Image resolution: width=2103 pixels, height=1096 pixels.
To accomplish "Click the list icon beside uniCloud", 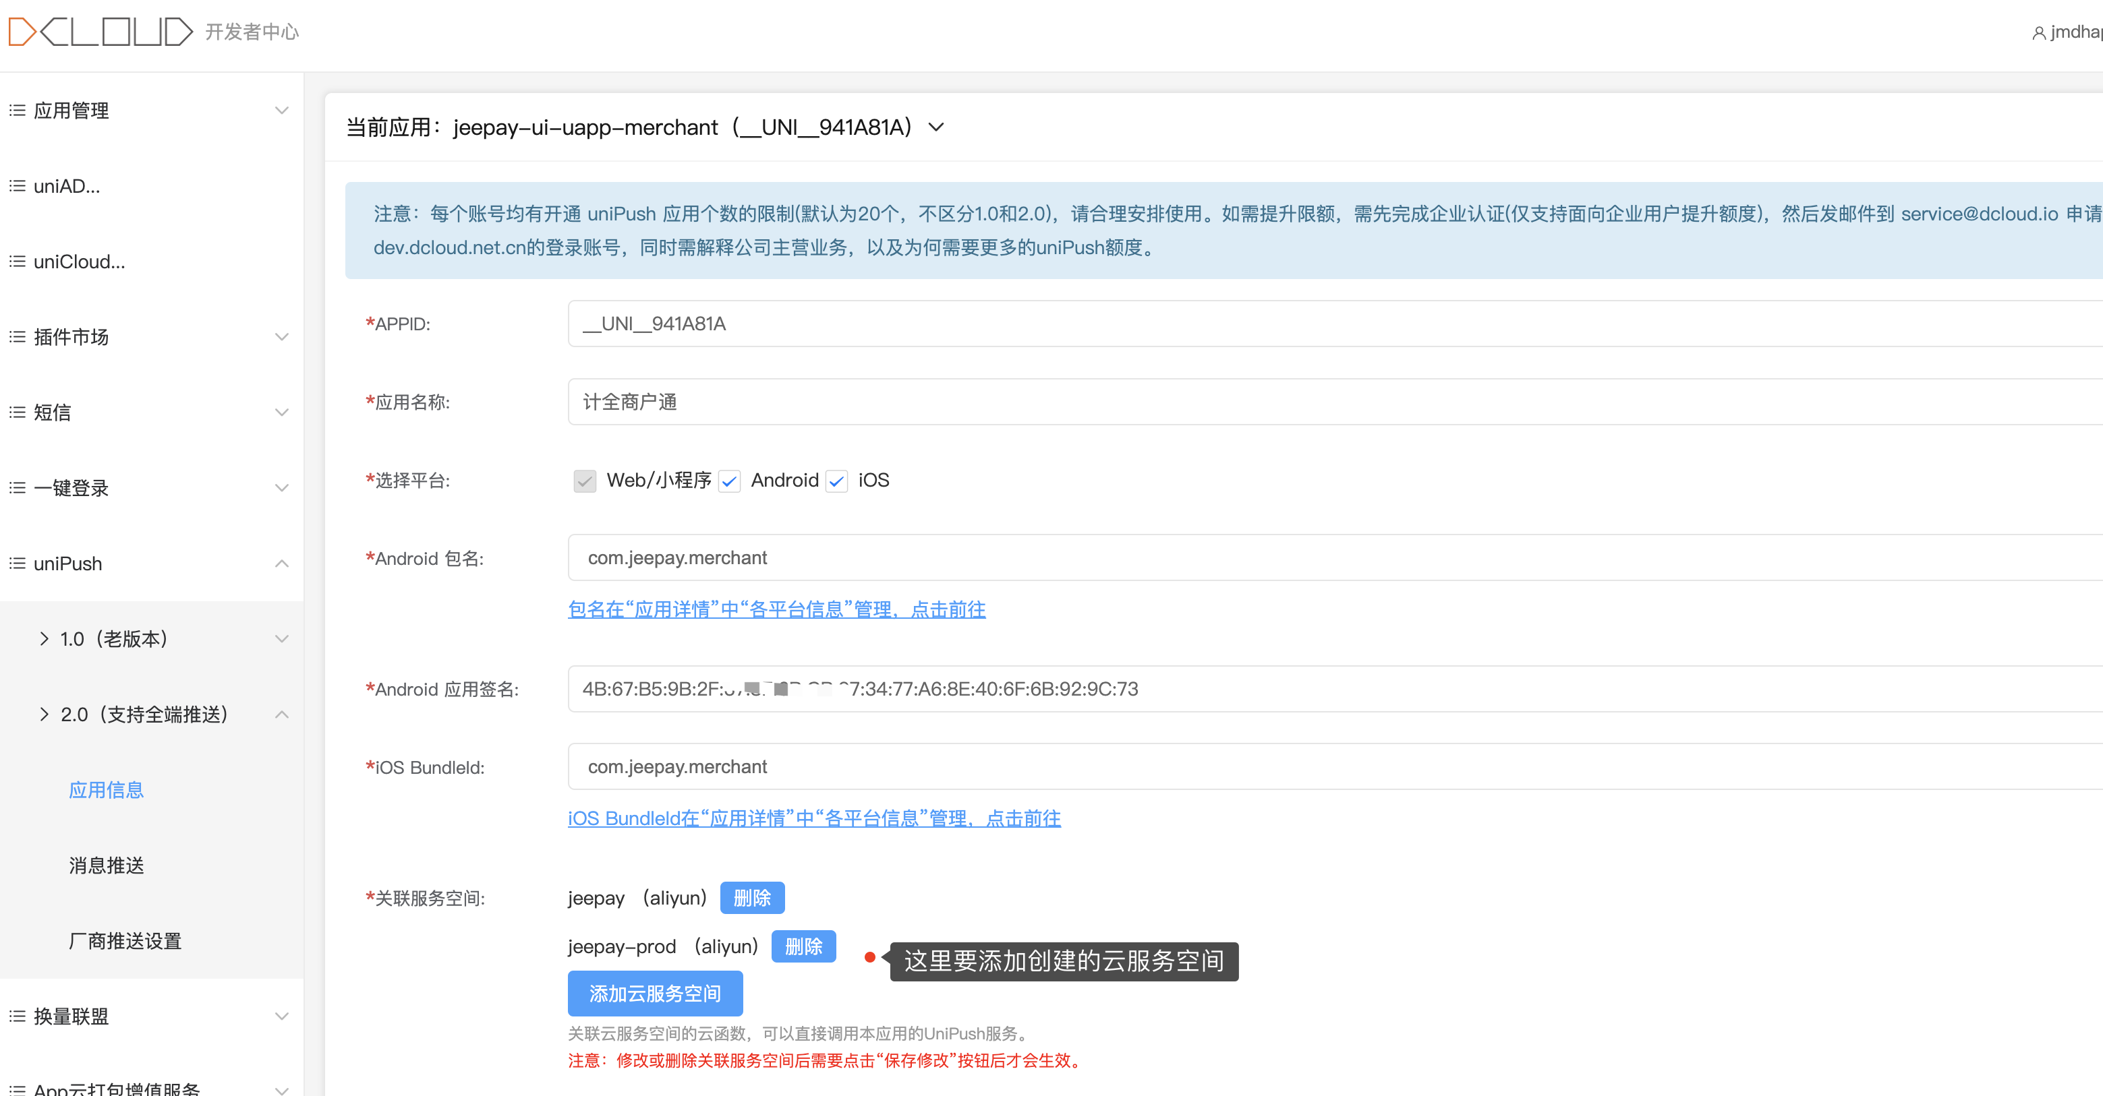I will 17,261.
